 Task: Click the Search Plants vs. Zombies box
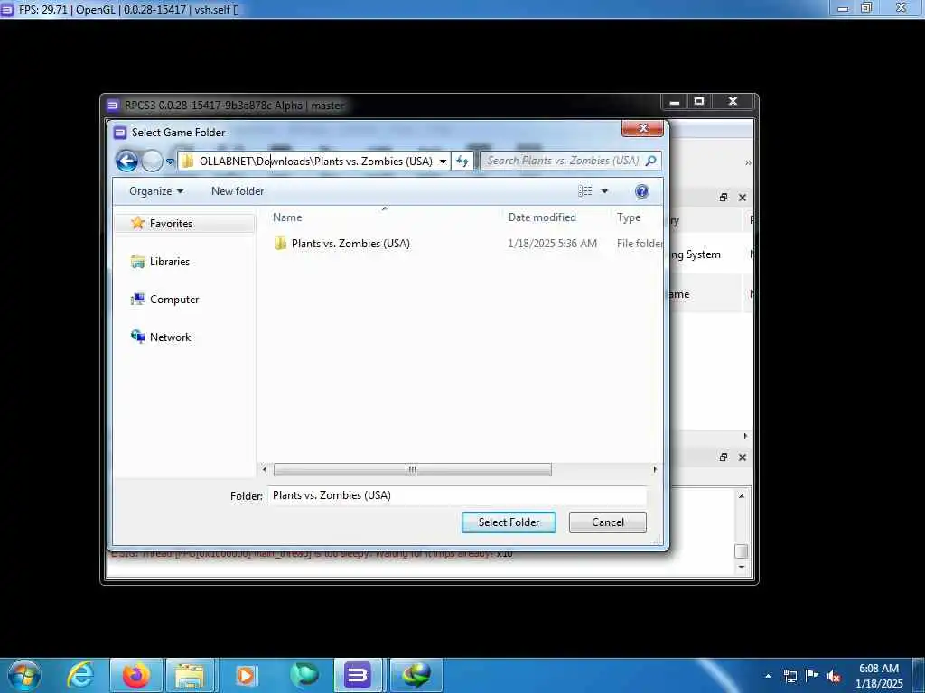click(571, 161)
